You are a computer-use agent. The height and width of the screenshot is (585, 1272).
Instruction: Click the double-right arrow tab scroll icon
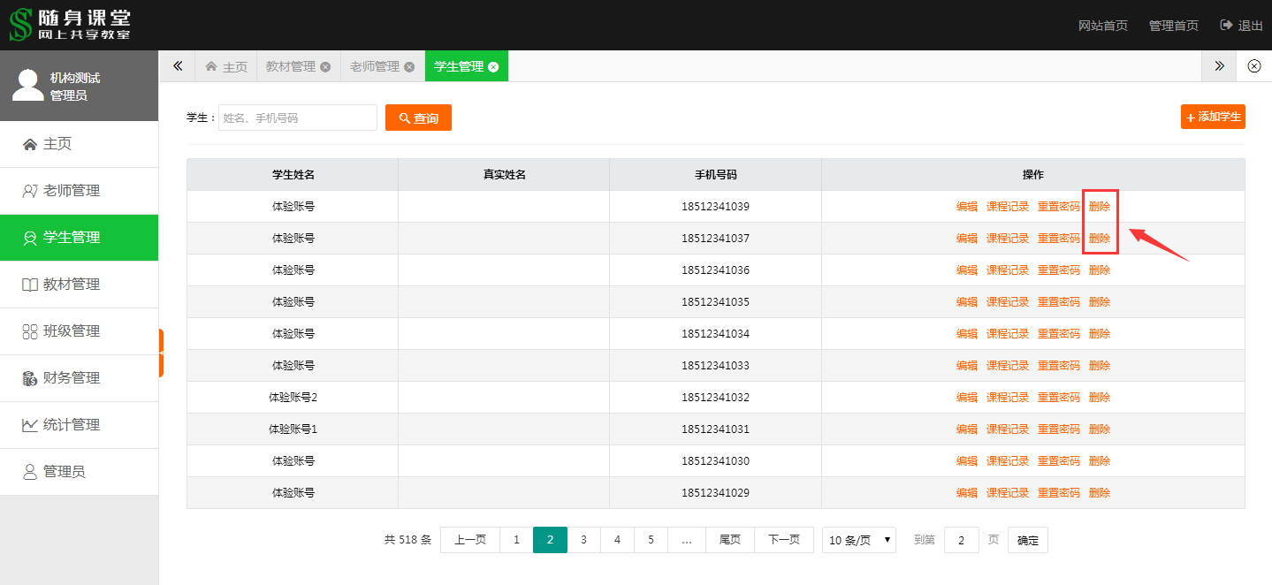coord(1219,66)
